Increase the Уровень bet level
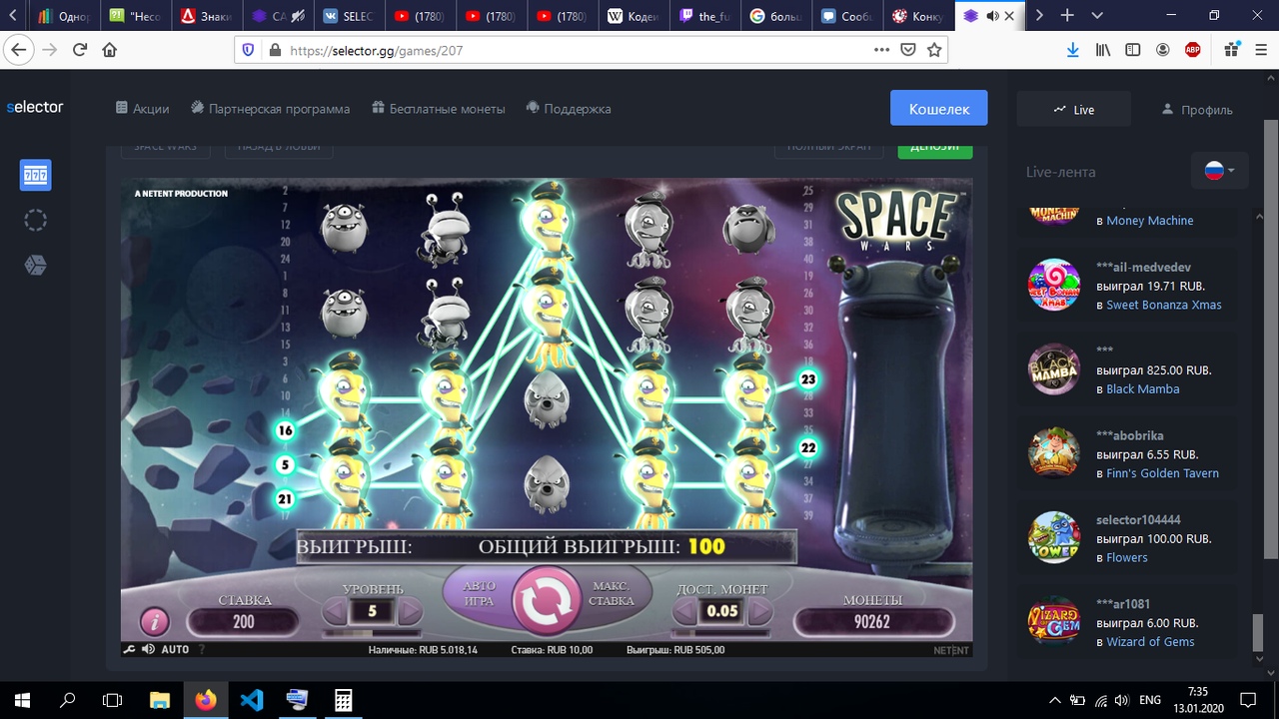The width and height of the screenshot is (1279, 719). (410, 611)
